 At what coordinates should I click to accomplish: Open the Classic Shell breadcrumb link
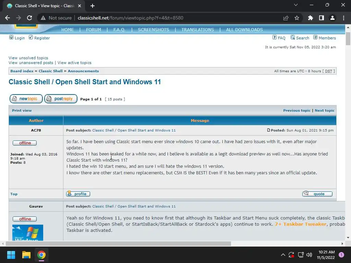[x=51, y=71]
